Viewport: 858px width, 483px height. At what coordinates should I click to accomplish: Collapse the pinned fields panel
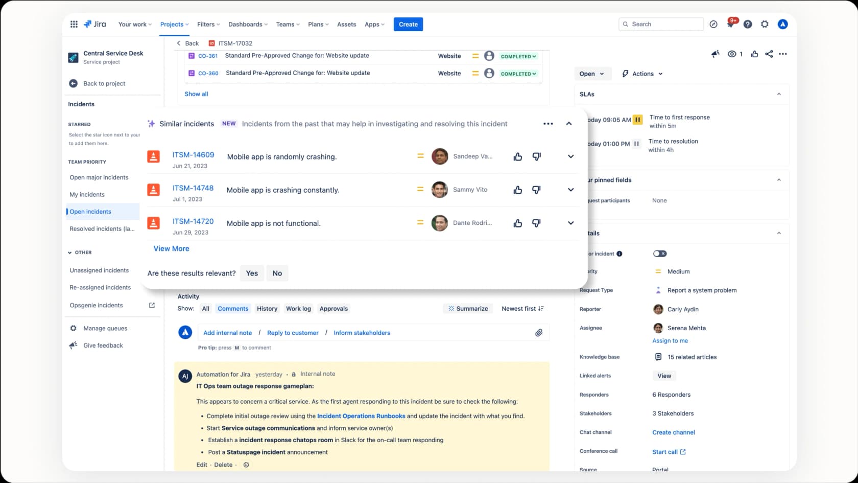[779, 180]
